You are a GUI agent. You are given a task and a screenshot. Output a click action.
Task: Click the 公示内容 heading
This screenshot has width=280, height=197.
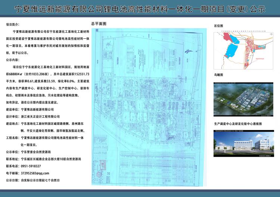[13, 60]
